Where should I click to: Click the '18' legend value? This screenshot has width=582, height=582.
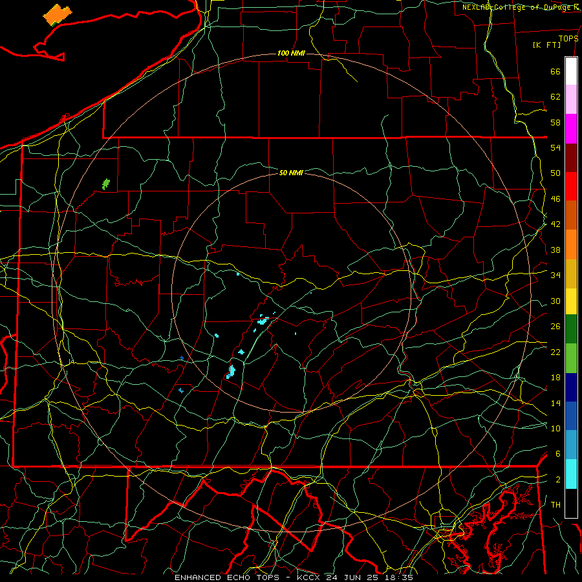click(x=555, y=378)
